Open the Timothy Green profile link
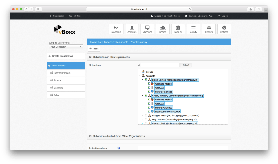The image size is (278, 164). click(173, 16)
